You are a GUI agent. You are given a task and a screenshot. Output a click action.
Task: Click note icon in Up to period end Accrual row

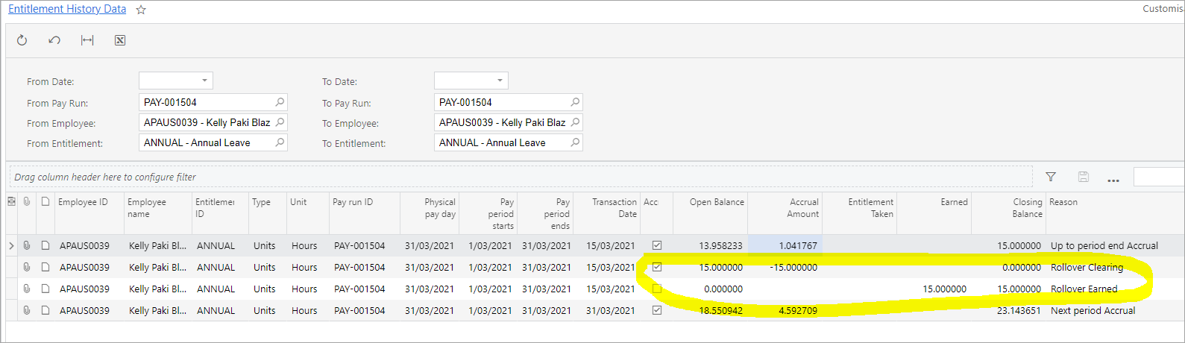(45, 245)
